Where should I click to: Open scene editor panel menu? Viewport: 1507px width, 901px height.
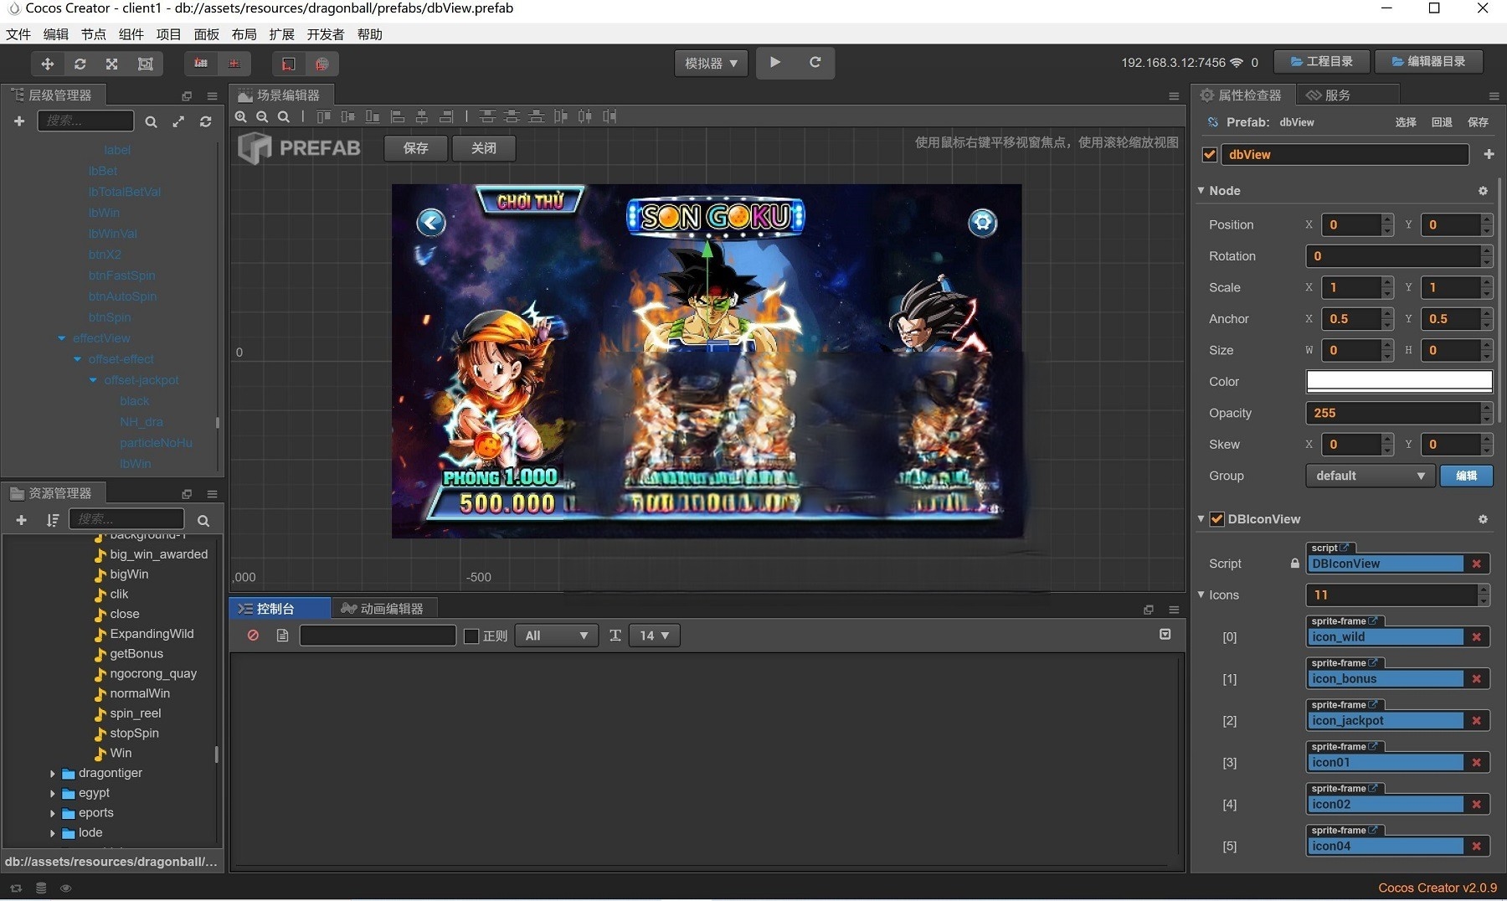coord(1174,95)
